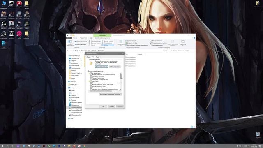Click the Explorer search field
The width and height of the screenshot is (263, 148).
tap(182, 51)
